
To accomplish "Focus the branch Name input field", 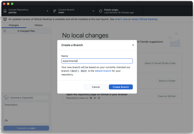I will coord(97,61).
